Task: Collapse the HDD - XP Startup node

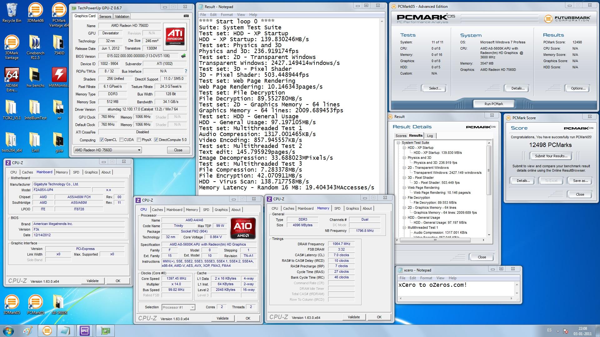Action: [404, 148]
